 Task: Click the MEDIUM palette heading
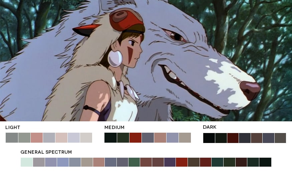pos(114,127)
